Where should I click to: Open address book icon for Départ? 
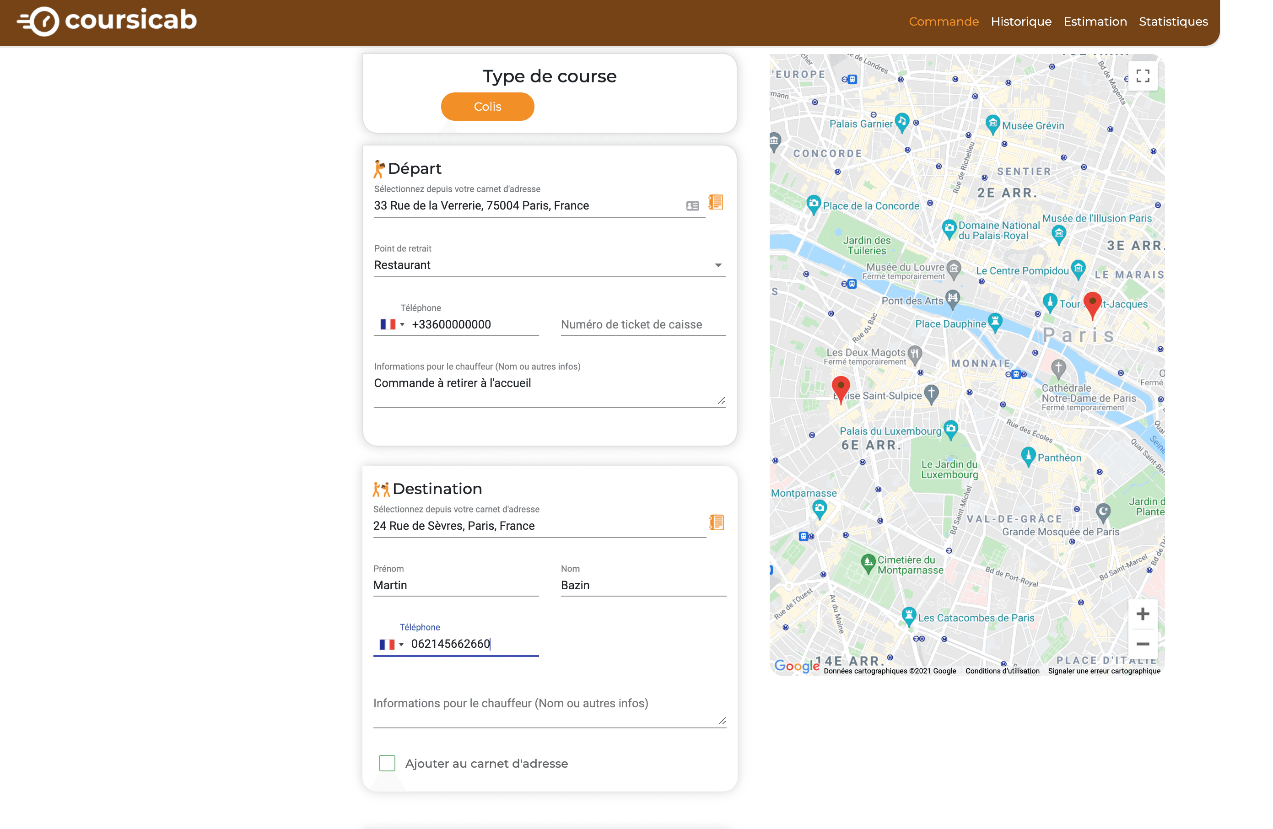[715, 202]
